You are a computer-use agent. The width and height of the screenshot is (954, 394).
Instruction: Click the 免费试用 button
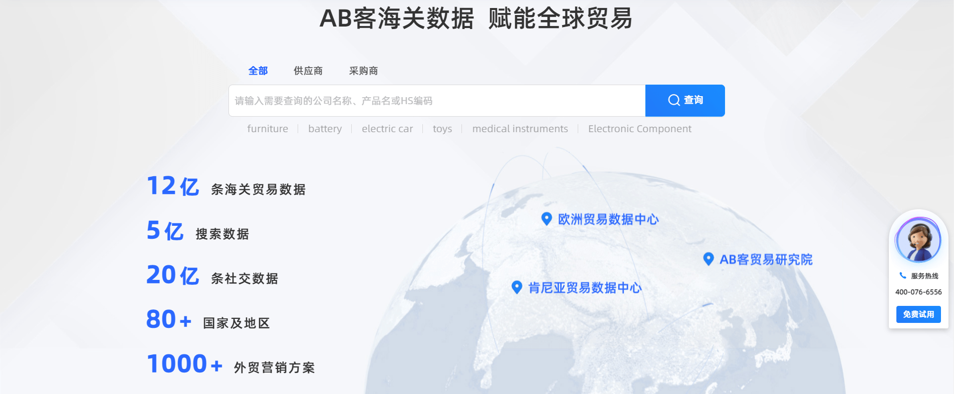point(918,314)
